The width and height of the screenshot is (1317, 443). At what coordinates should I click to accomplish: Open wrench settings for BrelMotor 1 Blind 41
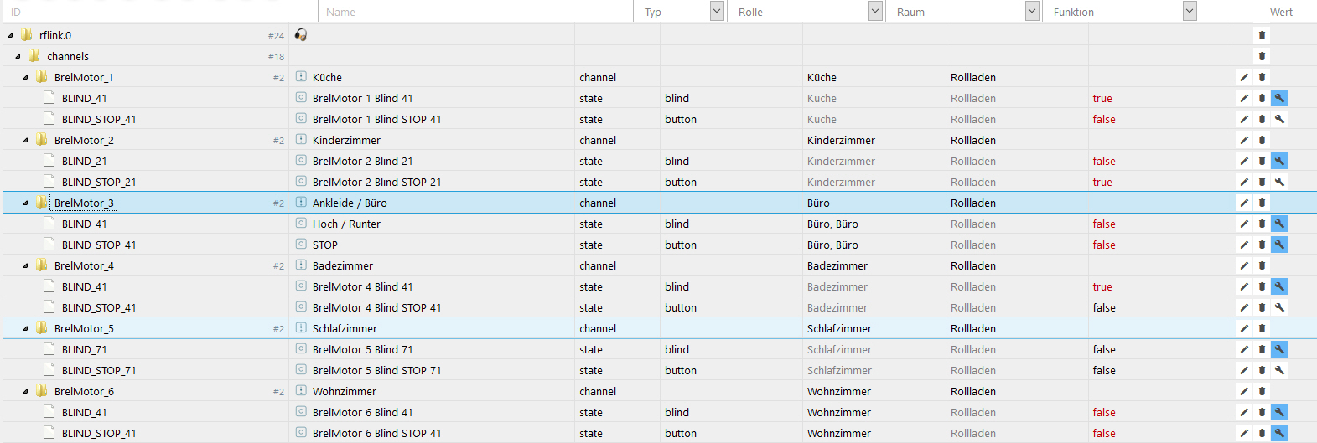click(x=1279, y=98)
